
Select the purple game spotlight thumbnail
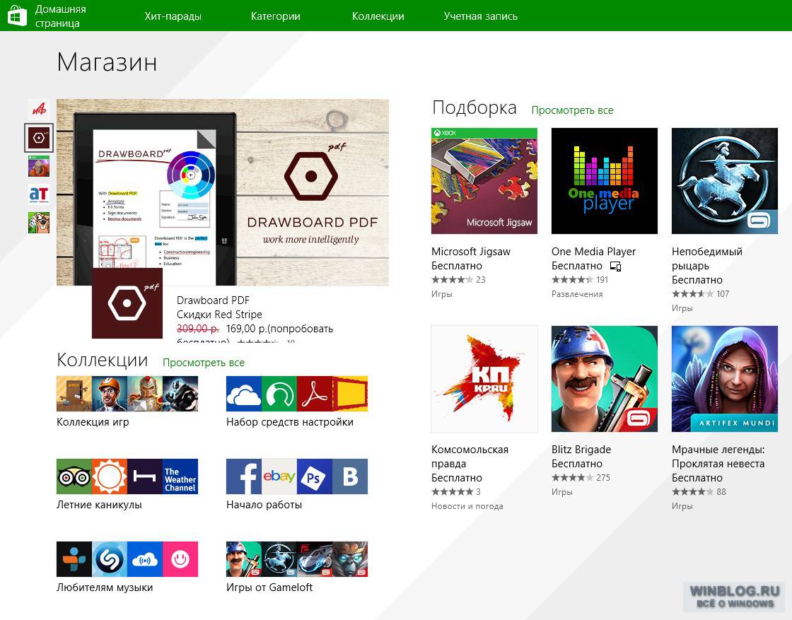tap(39, 166)
